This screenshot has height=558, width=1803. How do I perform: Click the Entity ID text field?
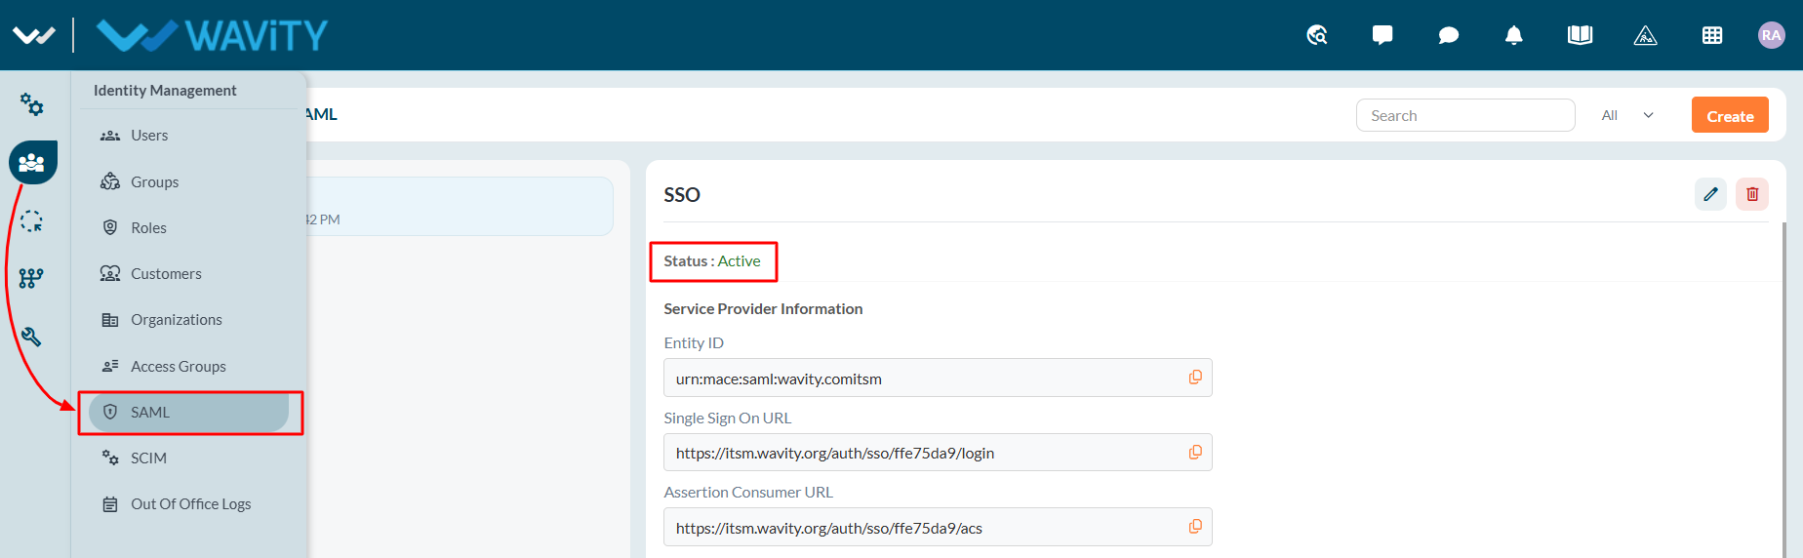(x=938, y=378)
